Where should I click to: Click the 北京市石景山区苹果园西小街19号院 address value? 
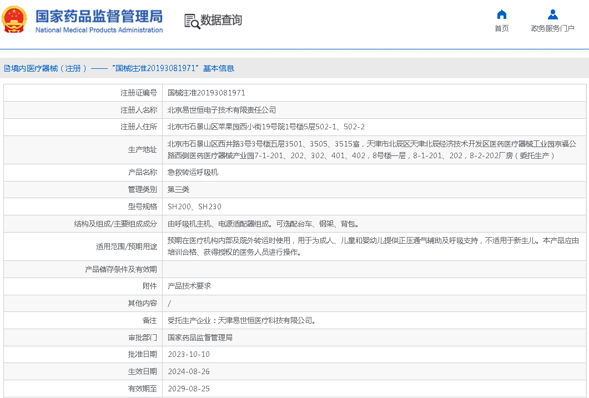point(266,127)
